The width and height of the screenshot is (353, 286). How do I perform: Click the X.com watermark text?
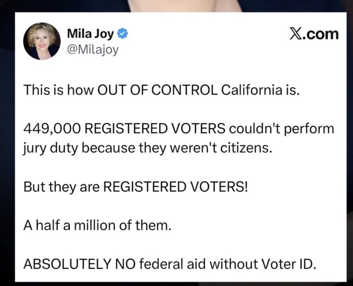[314, 34]
